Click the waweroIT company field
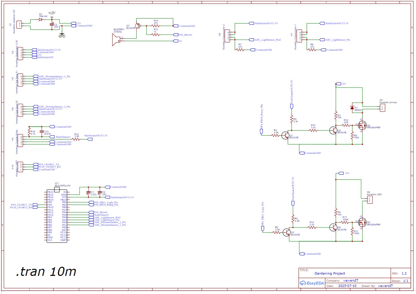The width and height of the screenshot is (416, 294). coord(350,280)
